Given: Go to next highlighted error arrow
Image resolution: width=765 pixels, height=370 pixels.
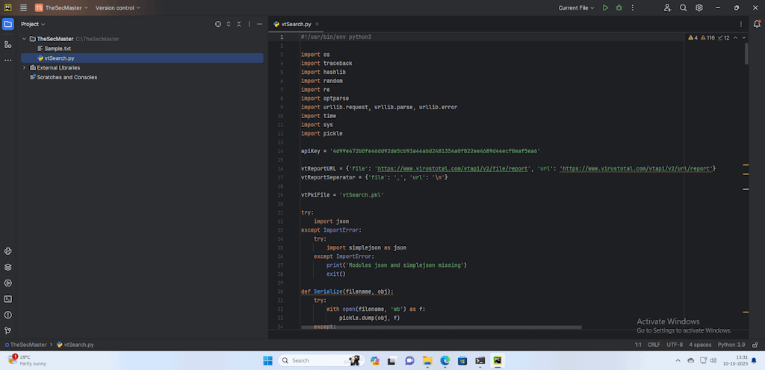Looking at the screenshot, I should [x=744, y=37].
